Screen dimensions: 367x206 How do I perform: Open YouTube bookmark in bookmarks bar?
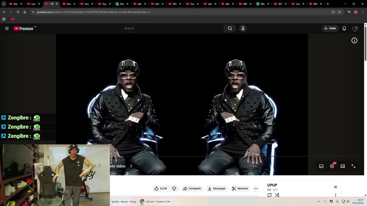click(13, 19)
